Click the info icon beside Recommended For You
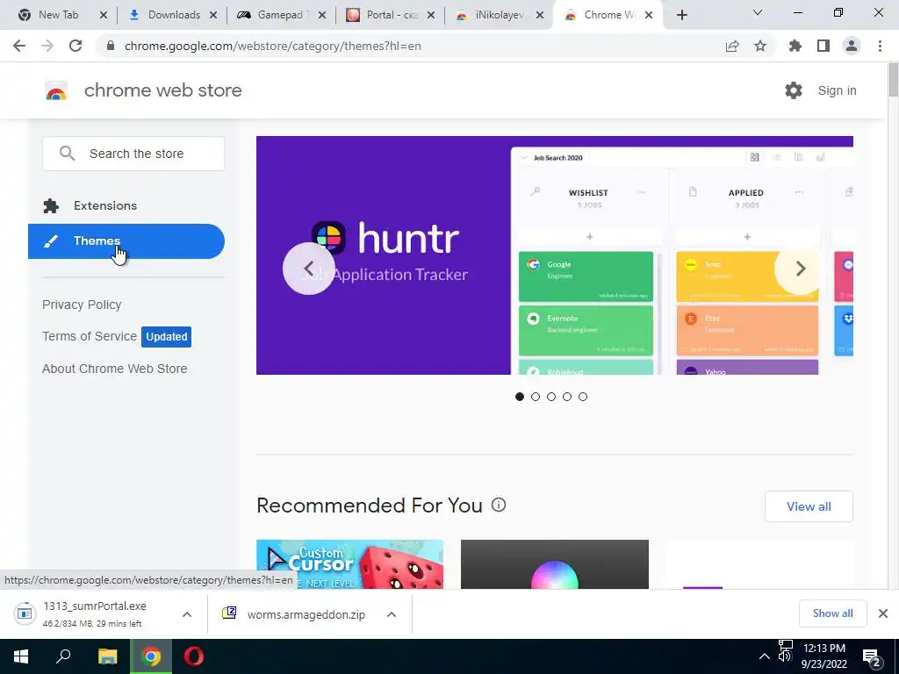 point(499,505)
